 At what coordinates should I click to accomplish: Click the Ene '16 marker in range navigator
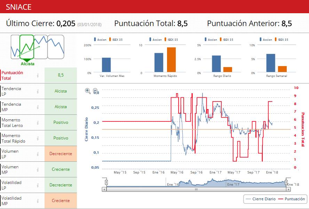[x=173, y=185]
